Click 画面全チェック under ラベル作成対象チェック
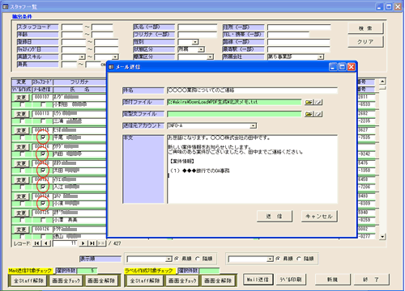 pos(182,280)
